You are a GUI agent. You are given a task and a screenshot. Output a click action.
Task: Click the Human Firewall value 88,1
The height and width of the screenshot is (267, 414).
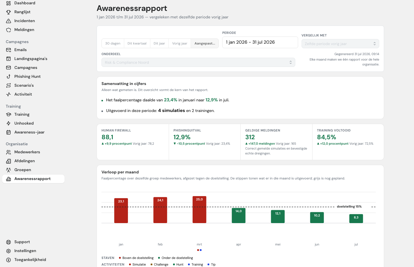[107, 137]
